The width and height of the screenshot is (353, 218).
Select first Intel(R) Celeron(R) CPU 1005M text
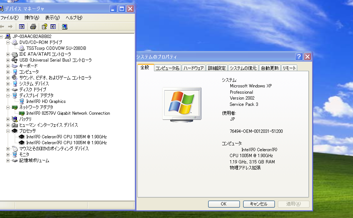point(66,136)
